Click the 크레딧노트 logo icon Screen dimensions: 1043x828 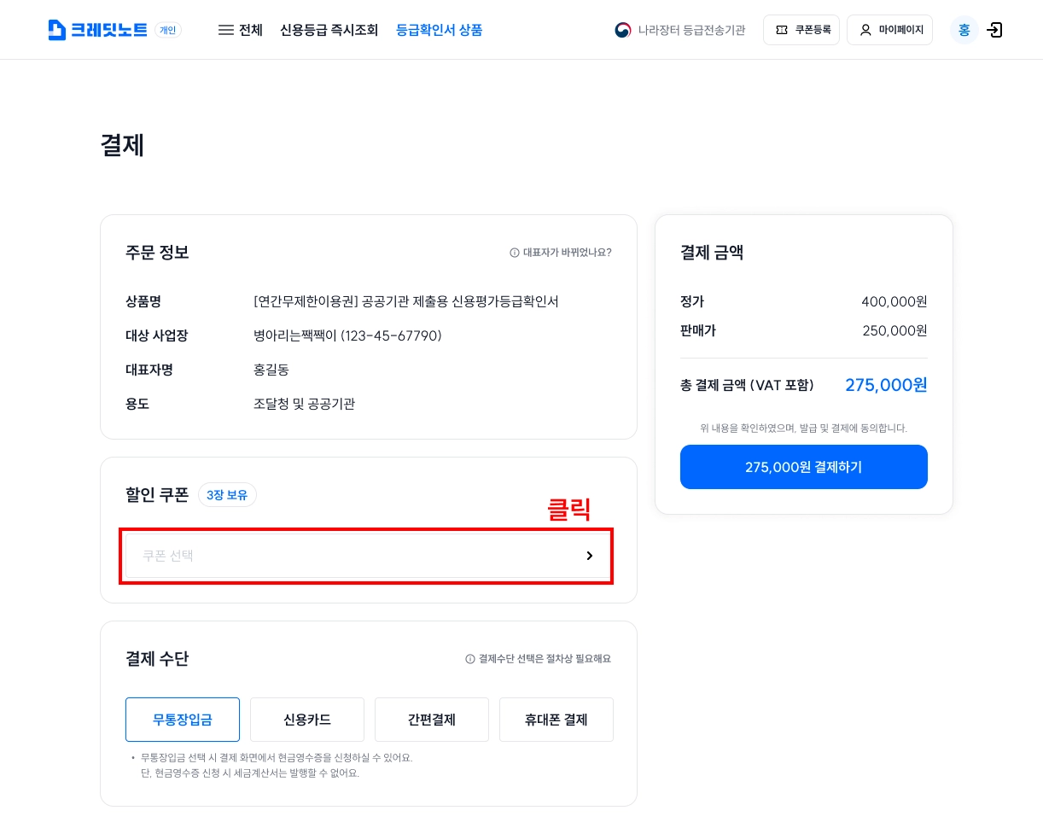tap(57, 30)
